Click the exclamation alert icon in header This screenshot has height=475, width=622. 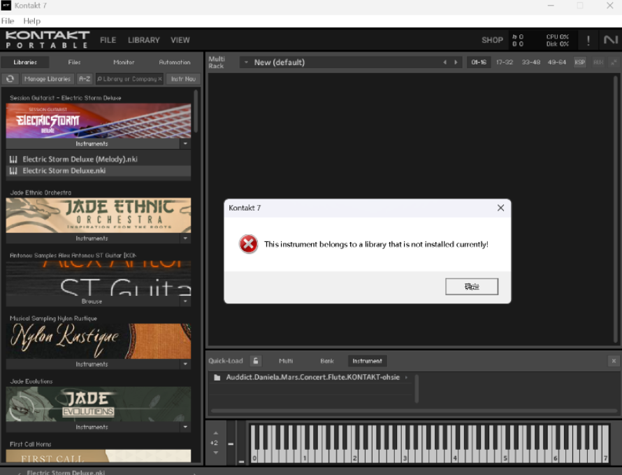click(588, 41)
